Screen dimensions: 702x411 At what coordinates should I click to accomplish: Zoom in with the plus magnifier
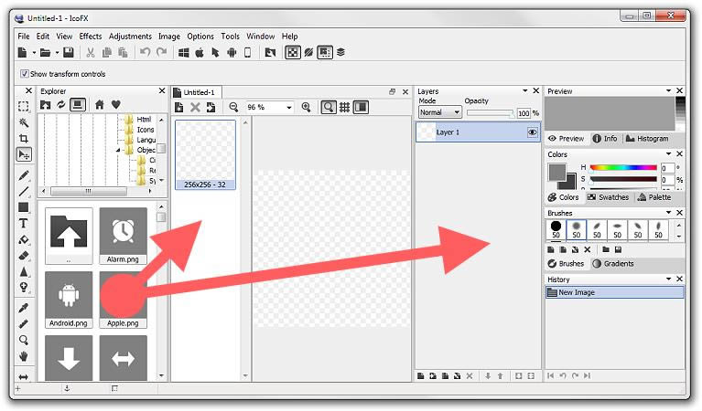[x=307, y=107]
